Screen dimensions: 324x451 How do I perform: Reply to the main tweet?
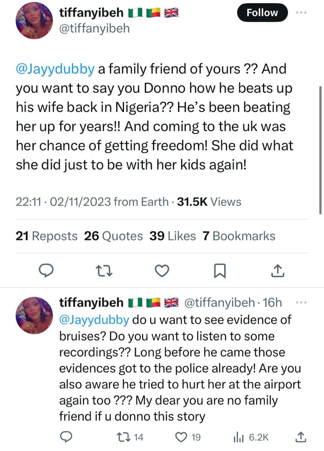click(48, 271)
